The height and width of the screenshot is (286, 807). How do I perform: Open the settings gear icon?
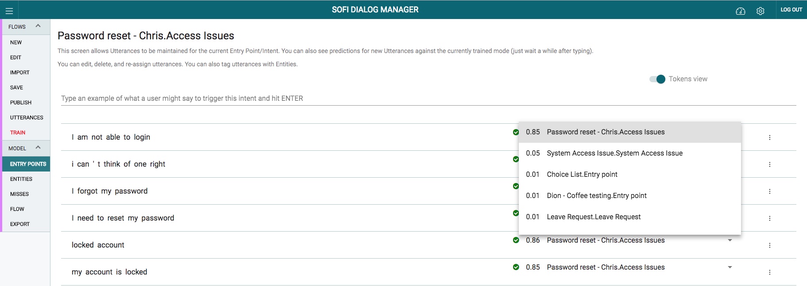click(x=760, y=11)
